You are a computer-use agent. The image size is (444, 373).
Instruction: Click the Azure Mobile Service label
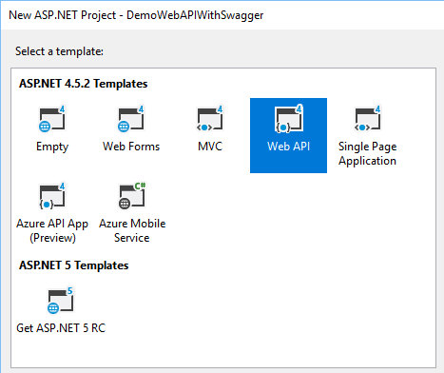coord(132,230)
